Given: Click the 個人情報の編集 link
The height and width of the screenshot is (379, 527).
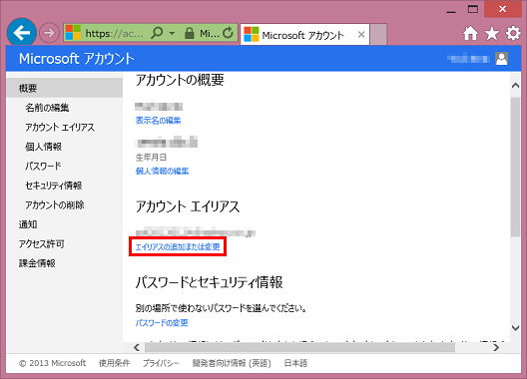Looking at the screenshot, I should [x=162, y=171].
